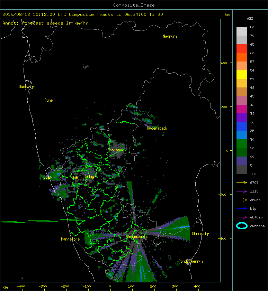This screenshot has height=291, width=268.
Task: Click the eburn legend label
Action: coord(255,200)
